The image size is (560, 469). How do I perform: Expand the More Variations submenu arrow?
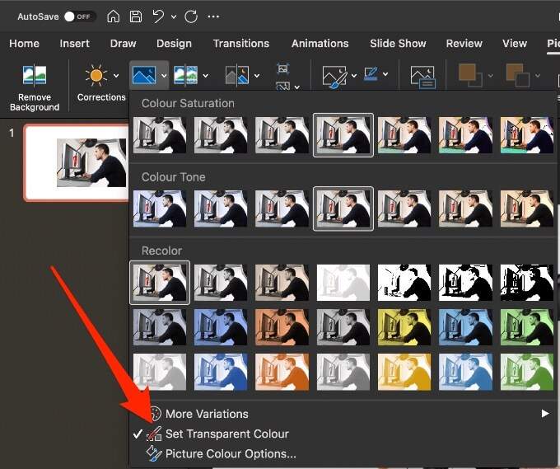pyautogui.click(x=545, y=414)
